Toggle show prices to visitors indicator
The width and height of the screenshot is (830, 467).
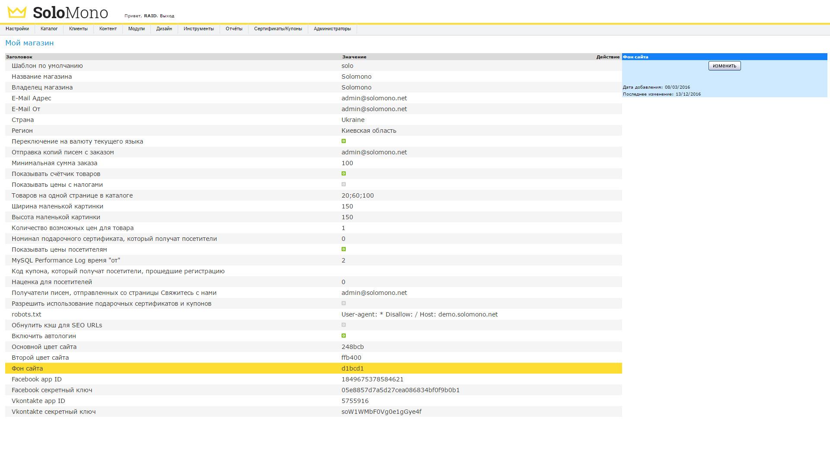click(x=344, y=249)
